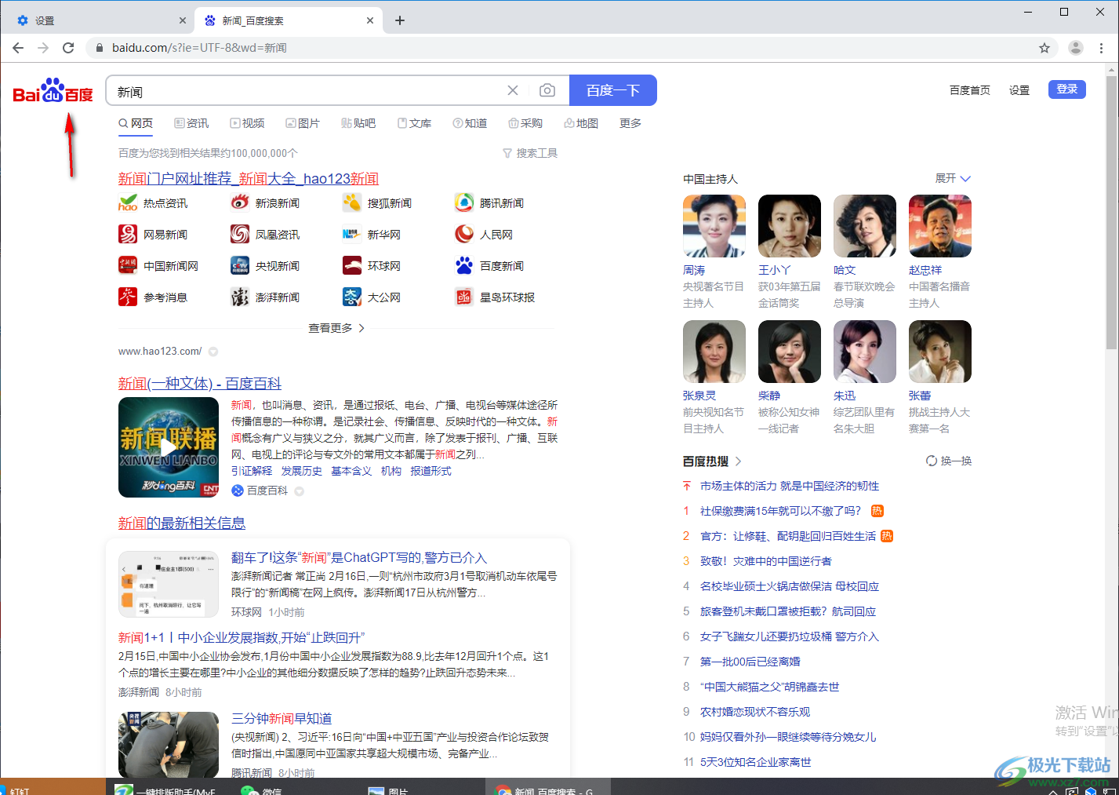
Task: Open 新华网 icon link
Action: pos(352,234)
